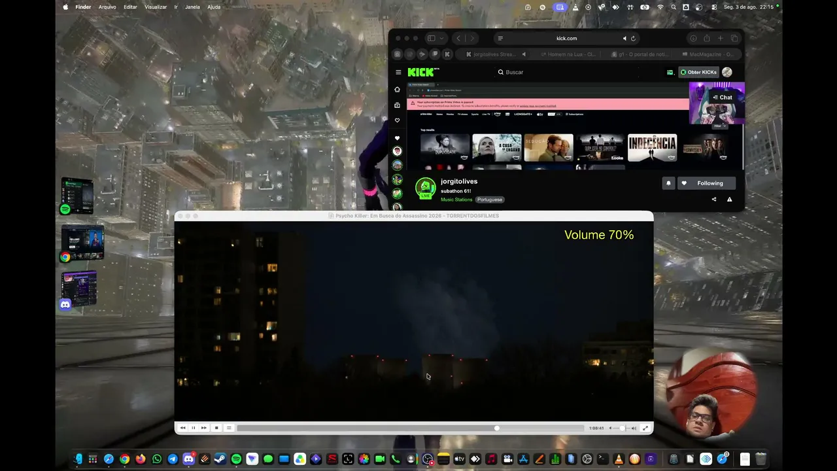
Task: Open the Apple menu
Action: point(65,7)
